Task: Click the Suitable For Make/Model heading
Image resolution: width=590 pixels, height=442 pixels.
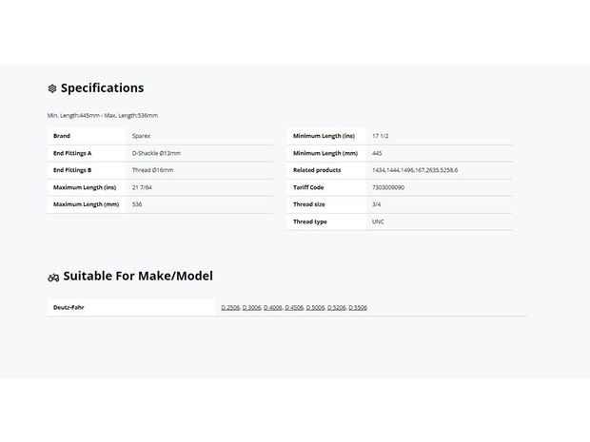Action: [x=138, y=276]
